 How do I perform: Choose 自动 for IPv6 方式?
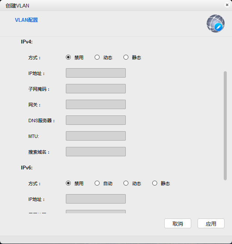(x=97, y=183)
